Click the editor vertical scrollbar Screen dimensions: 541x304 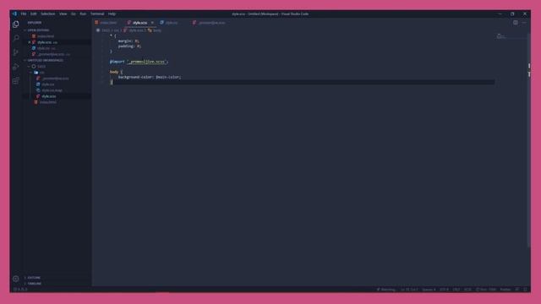click(x=528, y=140)
